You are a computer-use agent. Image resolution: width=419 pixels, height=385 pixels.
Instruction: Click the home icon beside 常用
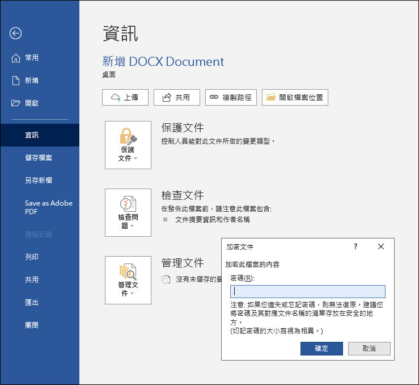pos(16,58)
